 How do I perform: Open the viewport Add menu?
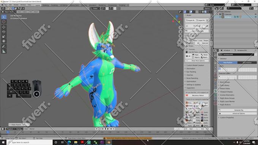pyautogui.click(x=30, y=12)
